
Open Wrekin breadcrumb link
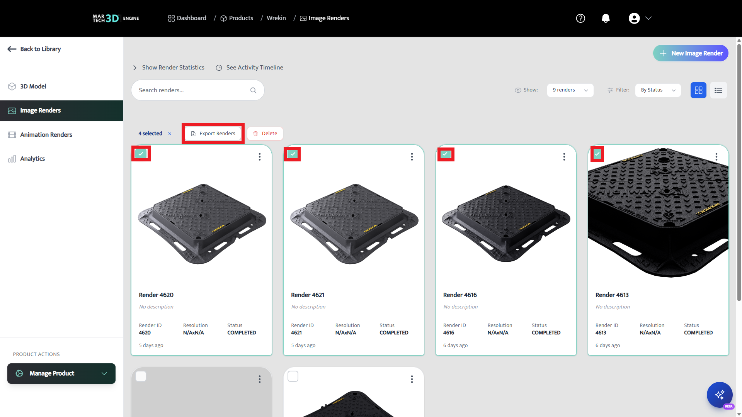[276, 18]
